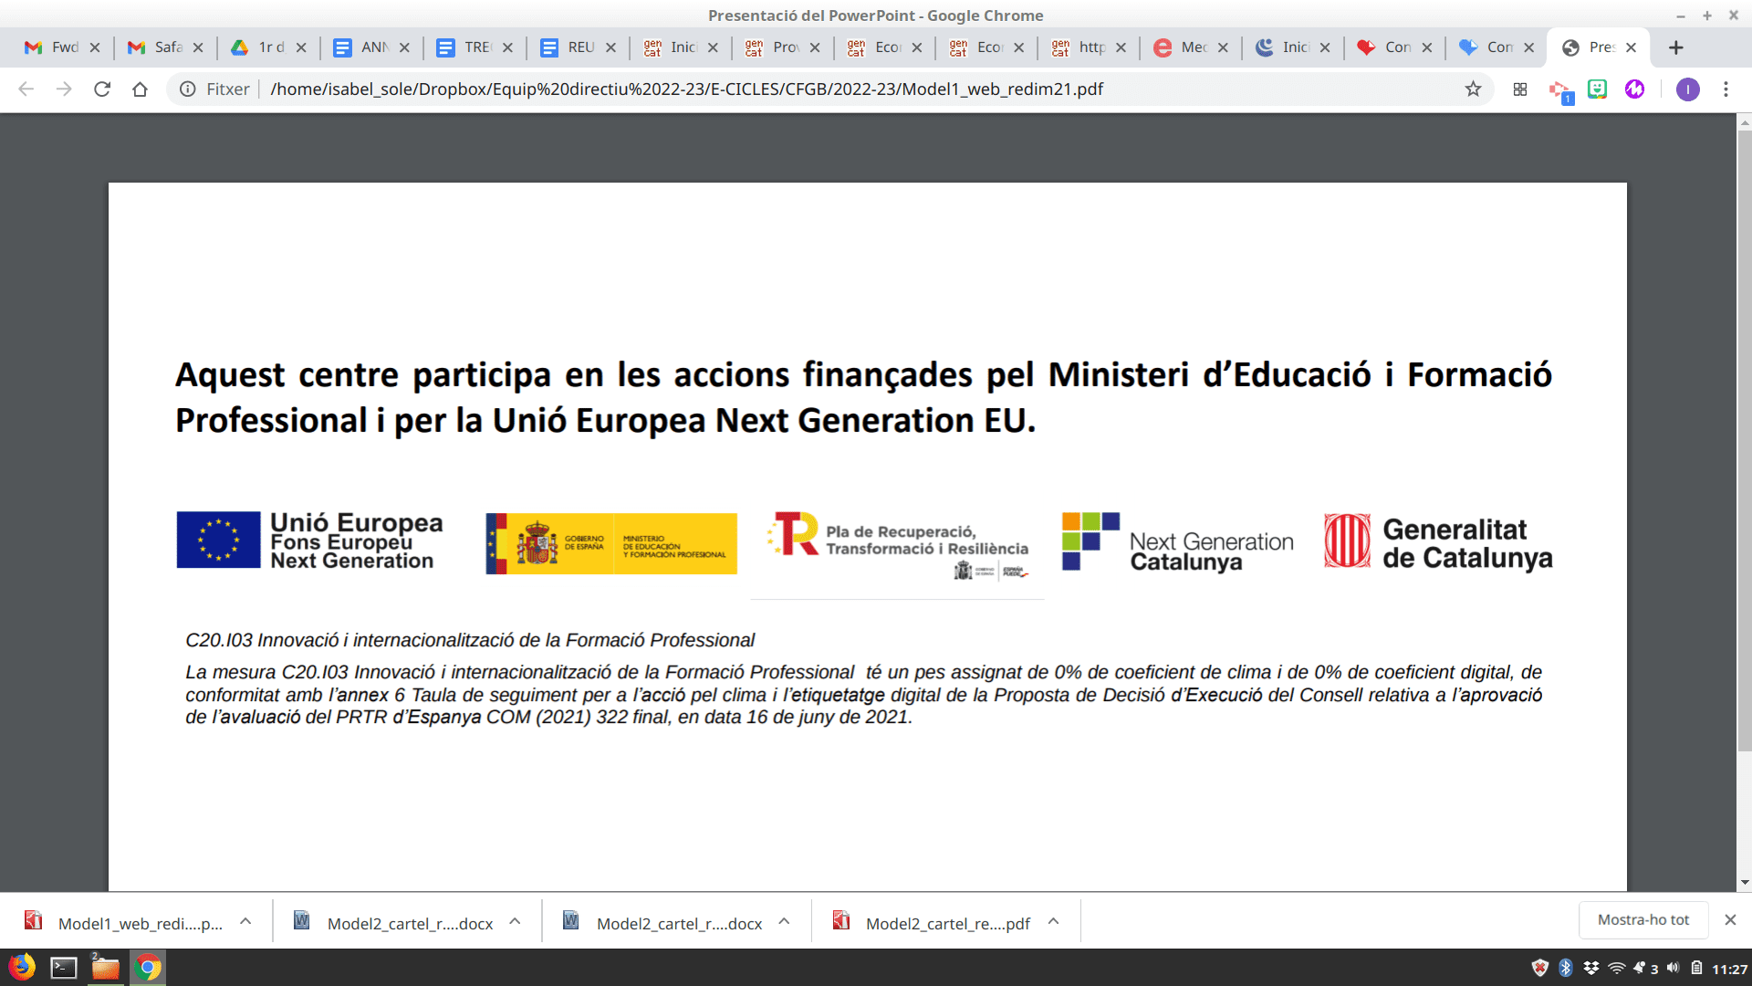Click the purple profile avatar icon

[1687, 89]
